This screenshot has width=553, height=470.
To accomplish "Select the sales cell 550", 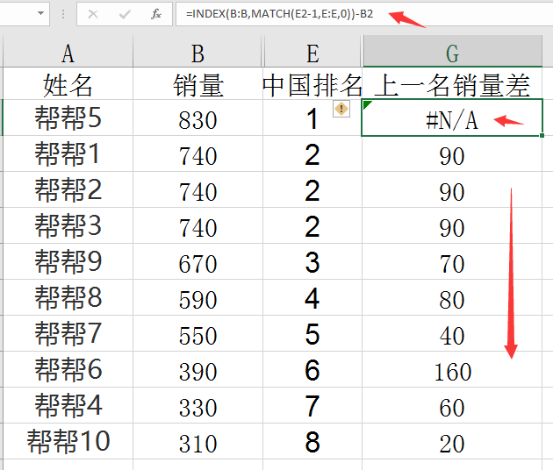I will [197, 333].
